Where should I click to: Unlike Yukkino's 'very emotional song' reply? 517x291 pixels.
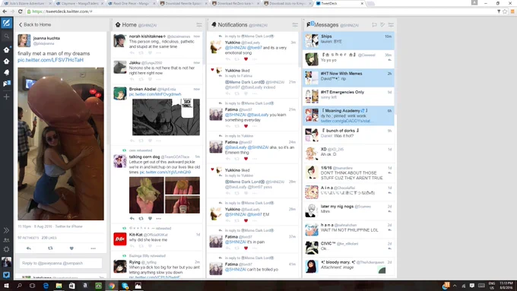[246, 59]
